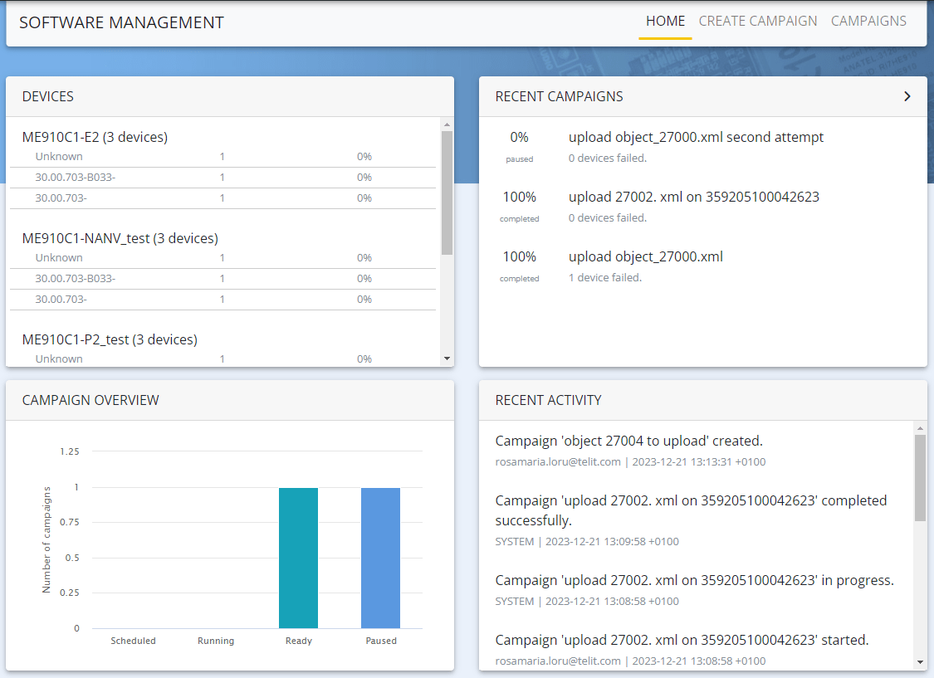Viewport: 934px width, 678px height.
Task: Click Recent Activity scroll-down arrow
Action: coord(920,662)
